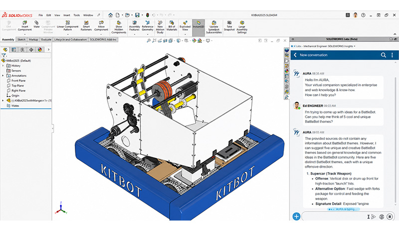
Task: Switch to the Sketch tab
Action: click(21, 40)
